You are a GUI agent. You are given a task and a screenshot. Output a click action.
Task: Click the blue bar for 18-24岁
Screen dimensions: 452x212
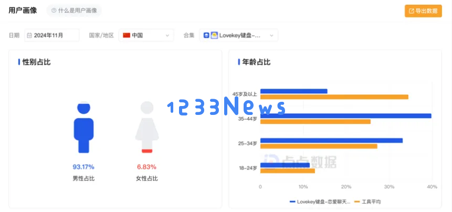(x=285, y=165)
